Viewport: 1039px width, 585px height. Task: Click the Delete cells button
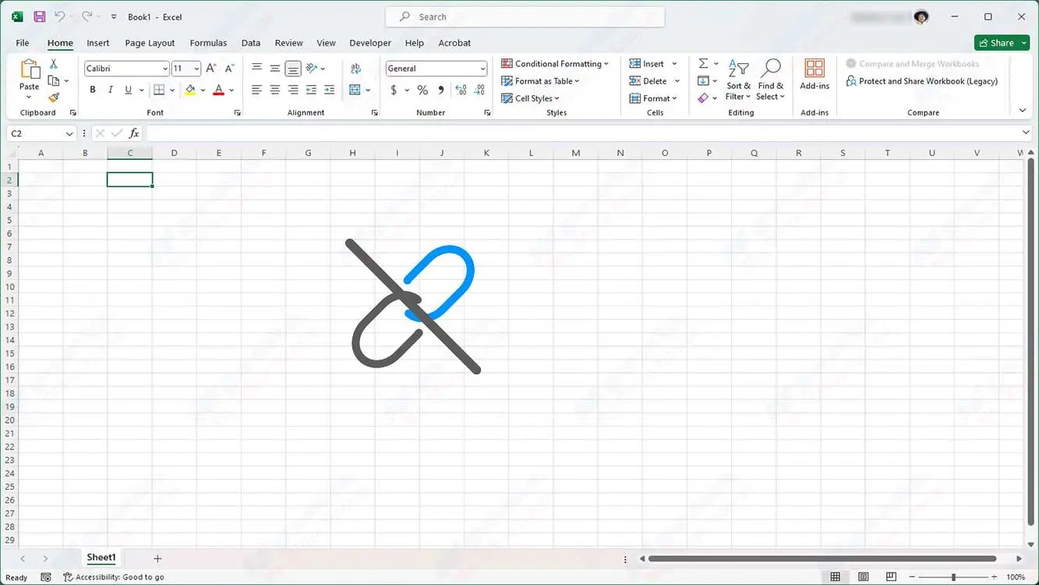[x=648, y=81]
